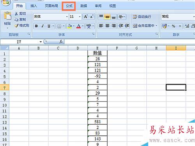Open the fill color dropdown arrow
195x146 pixels.
click(x=74, y=26)
